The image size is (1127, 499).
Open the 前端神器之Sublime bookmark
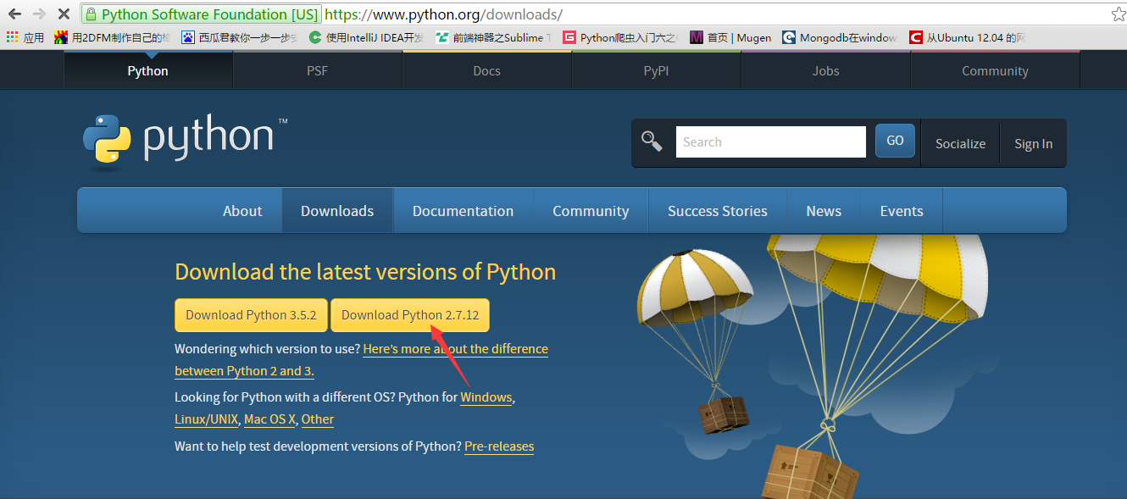[x=494, y=37]
